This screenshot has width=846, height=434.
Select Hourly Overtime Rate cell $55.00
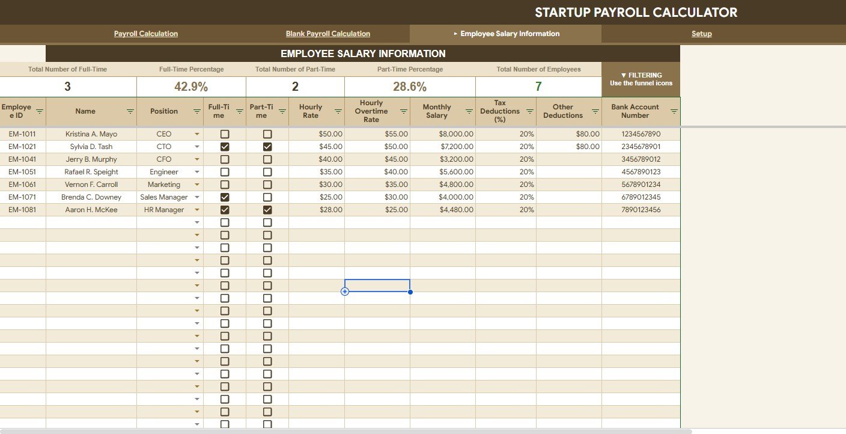377,134
